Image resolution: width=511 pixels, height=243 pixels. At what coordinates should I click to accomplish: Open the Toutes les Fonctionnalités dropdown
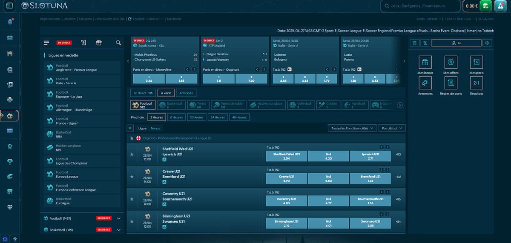click(352, 128)
